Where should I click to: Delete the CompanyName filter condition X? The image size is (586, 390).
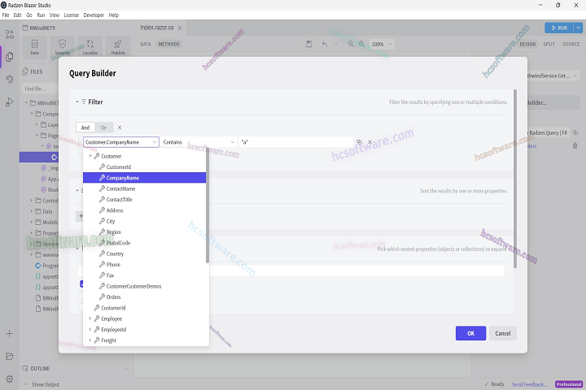[x=370, y=142]
